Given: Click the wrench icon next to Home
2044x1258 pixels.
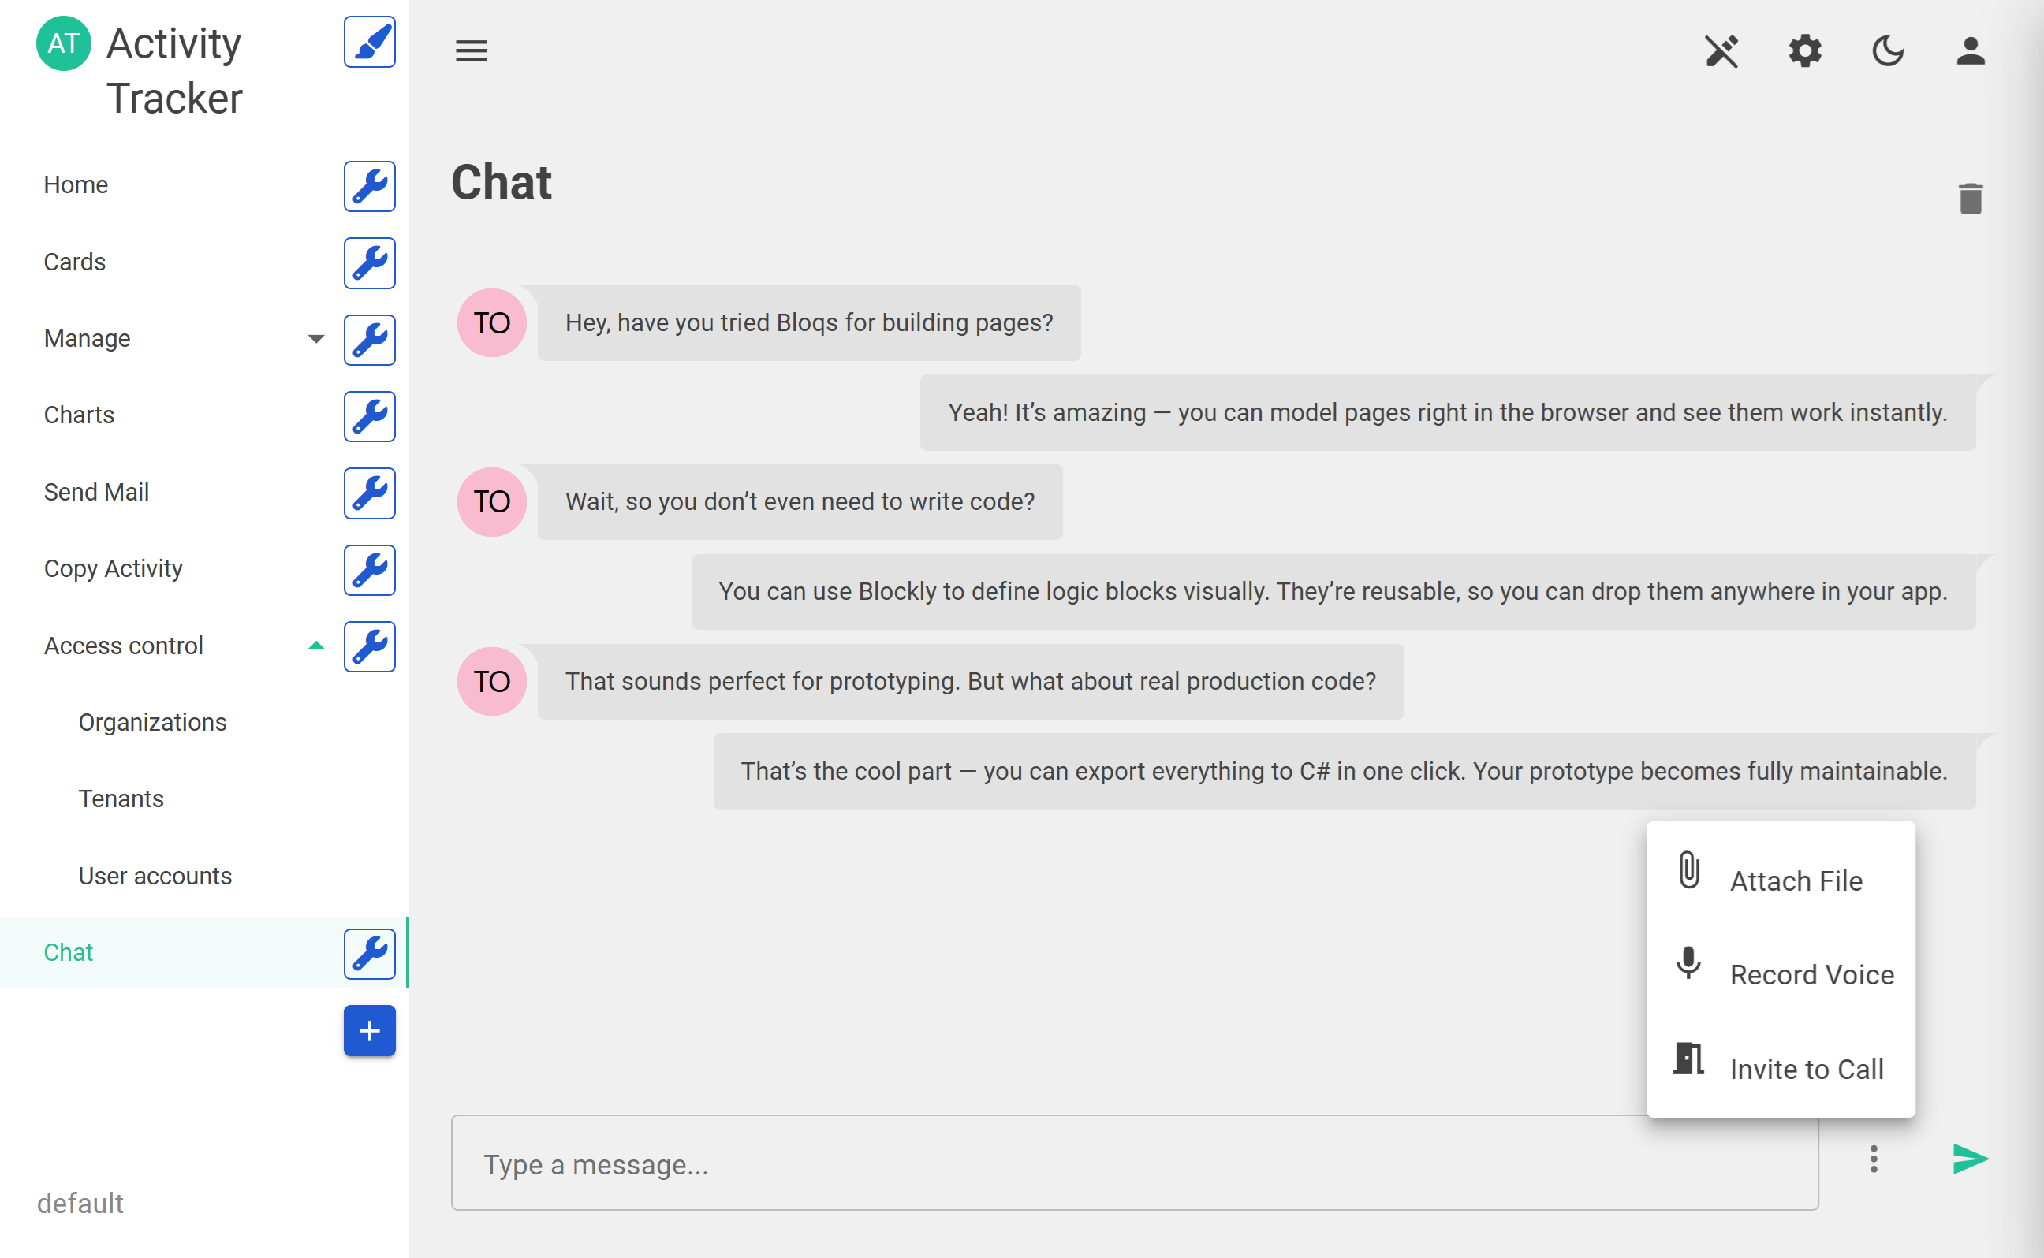Looking at the screenshot, I should (x=370, y=185).
